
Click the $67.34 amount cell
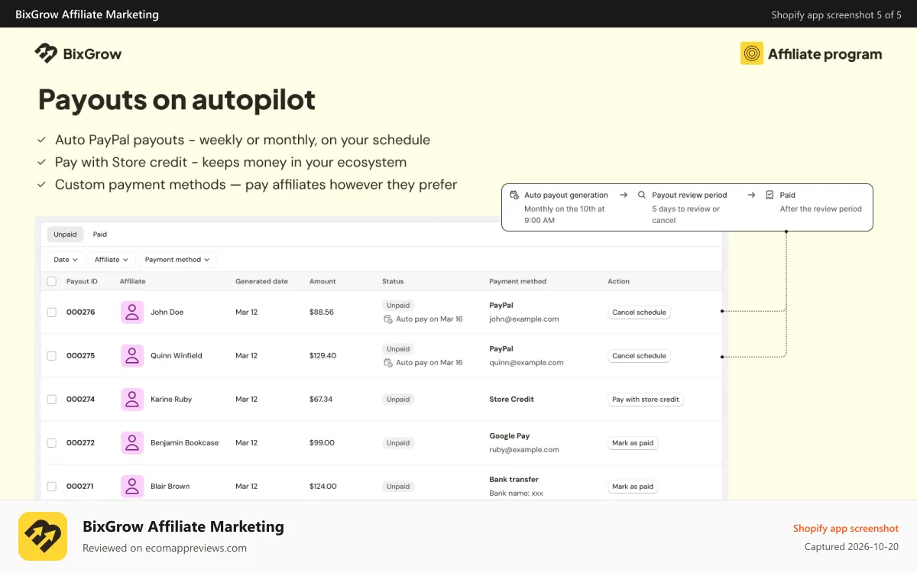pyautogui.click(x=321, y=399)
